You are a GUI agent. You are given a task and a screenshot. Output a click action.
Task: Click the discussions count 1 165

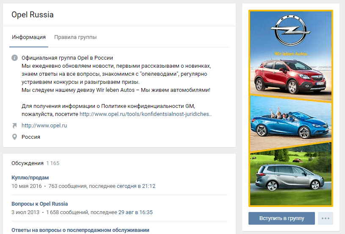pos(53,163)
